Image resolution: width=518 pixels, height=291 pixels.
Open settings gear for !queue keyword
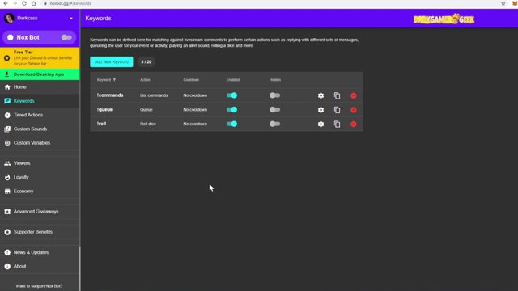click(321, 110)
